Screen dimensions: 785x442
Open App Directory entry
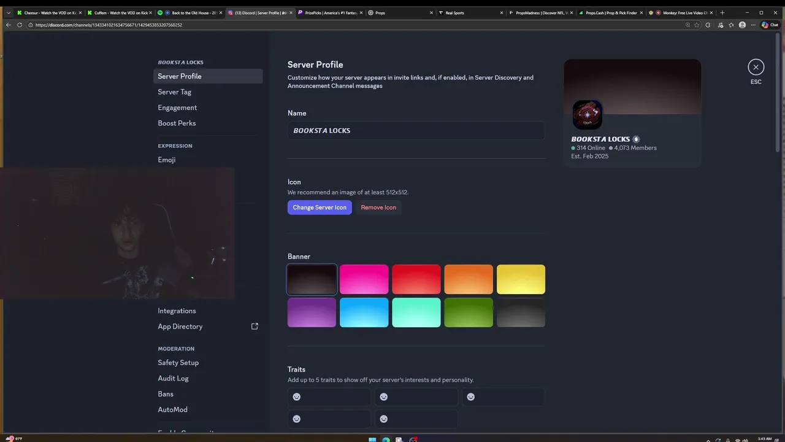pyautogui.click(x=208, y=327)
